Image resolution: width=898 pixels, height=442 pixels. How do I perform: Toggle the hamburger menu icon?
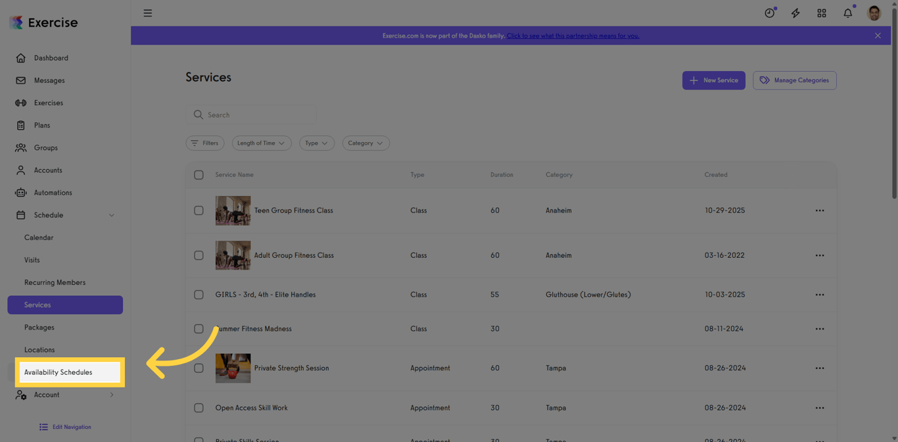(148, 13)
